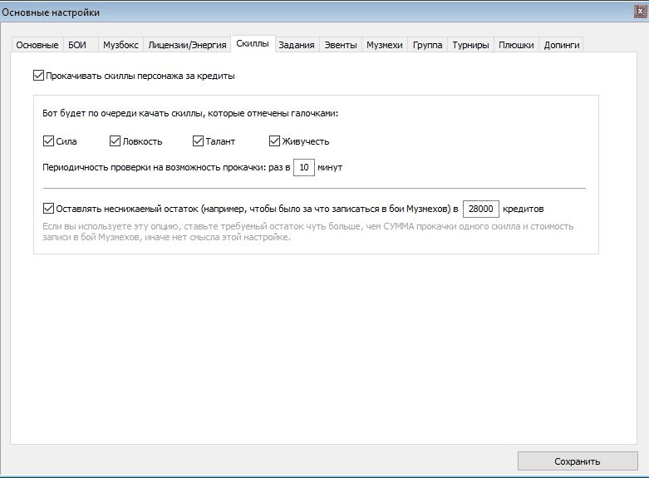This screenshot has width=649, height=478.
Task: Toggle the Живучесть skill checkbox
Action: pyautogui.click(x=274, y=141)
